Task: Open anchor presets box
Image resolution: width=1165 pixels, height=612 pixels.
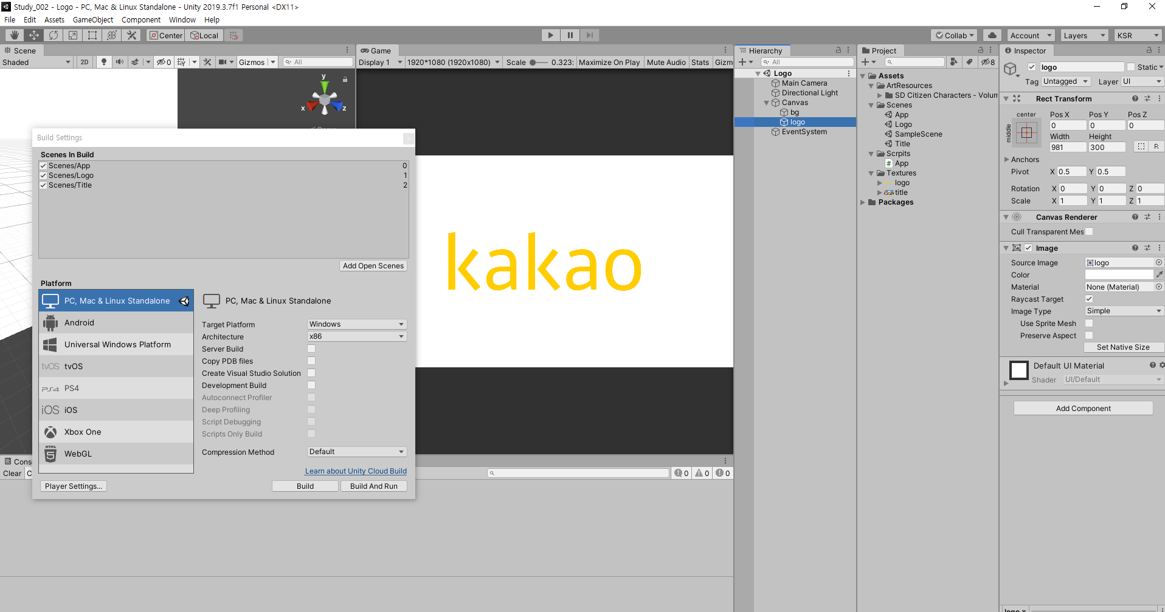Action: tap(1026, 132)
